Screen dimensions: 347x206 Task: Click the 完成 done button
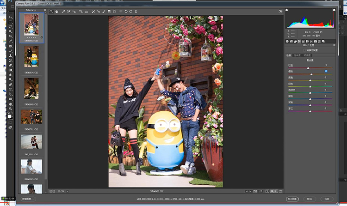[327, 199]
